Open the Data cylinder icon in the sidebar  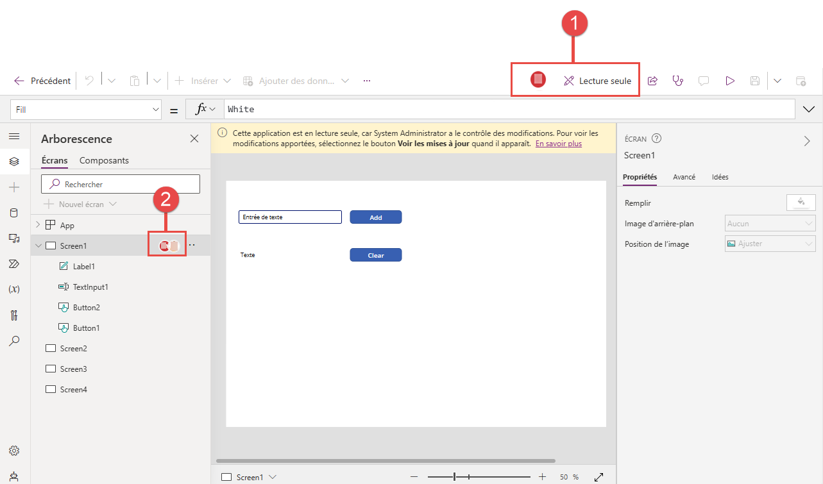click(x=14, y=213)
